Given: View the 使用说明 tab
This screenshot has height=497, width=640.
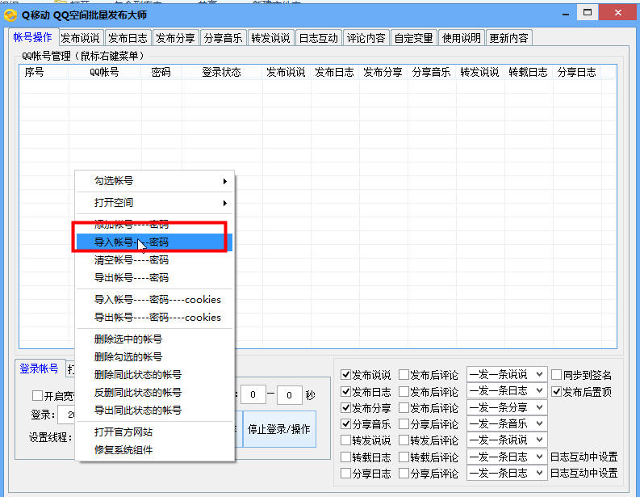Looking at the screenshot, I should [x=461, y=38].
